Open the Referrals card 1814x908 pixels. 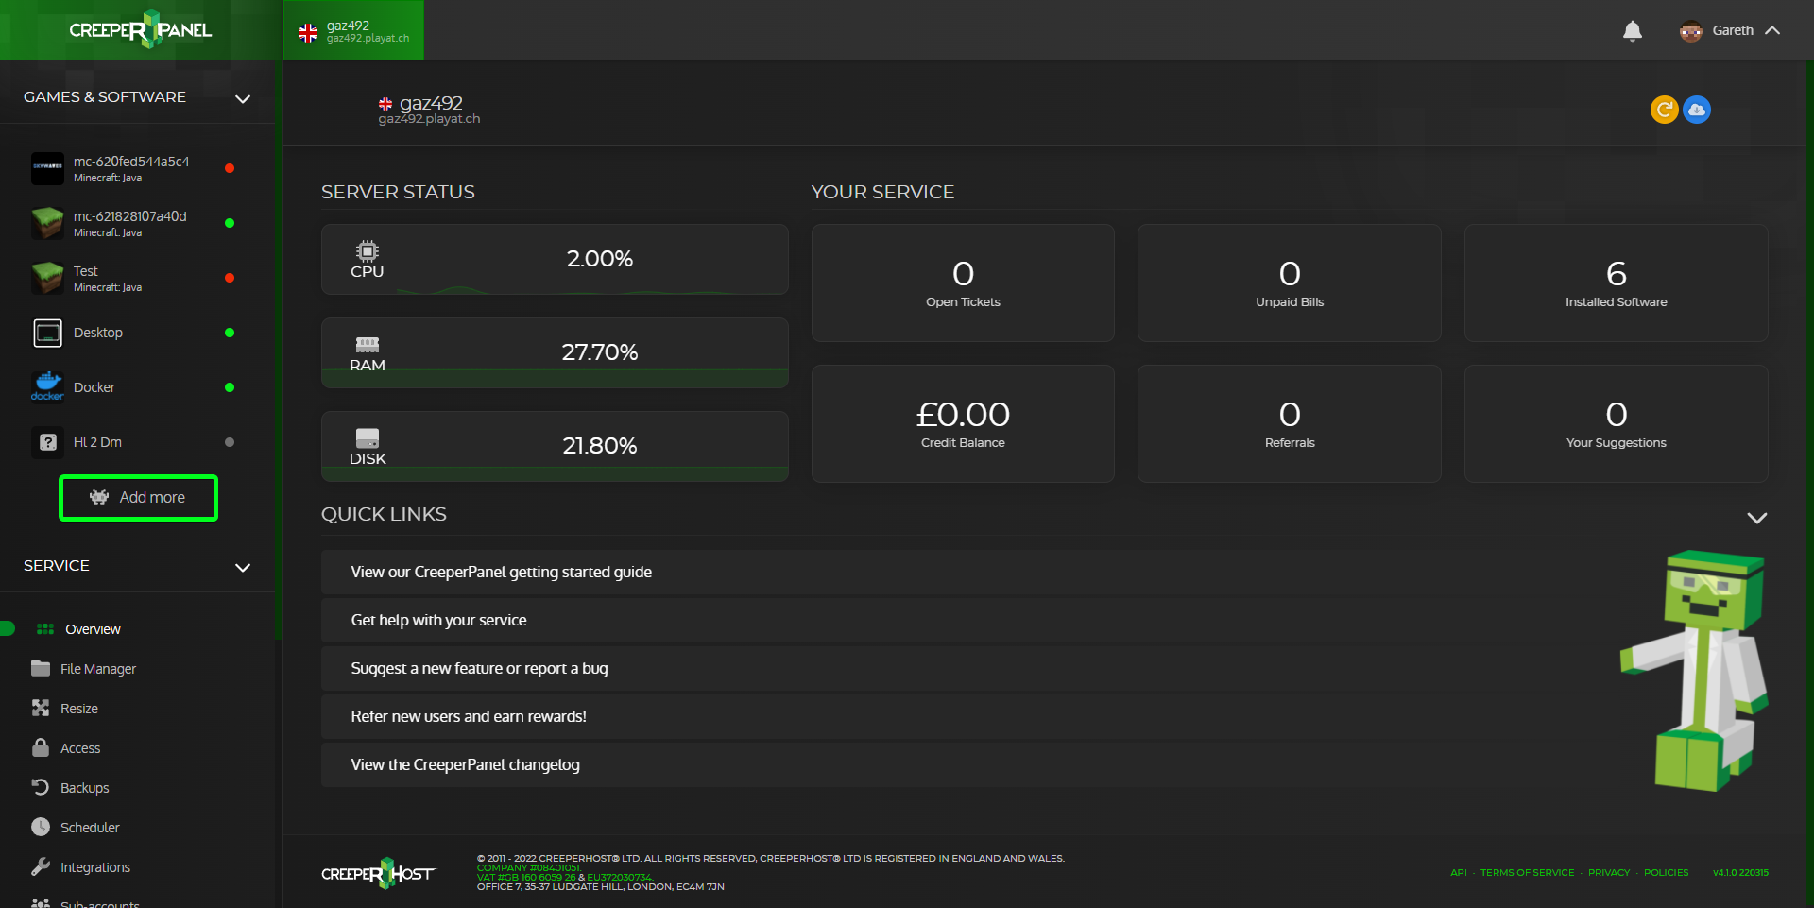1290,423
